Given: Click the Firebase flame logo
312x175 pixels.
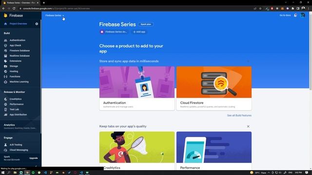Looking at the screenshot, I should click(5, 16).
